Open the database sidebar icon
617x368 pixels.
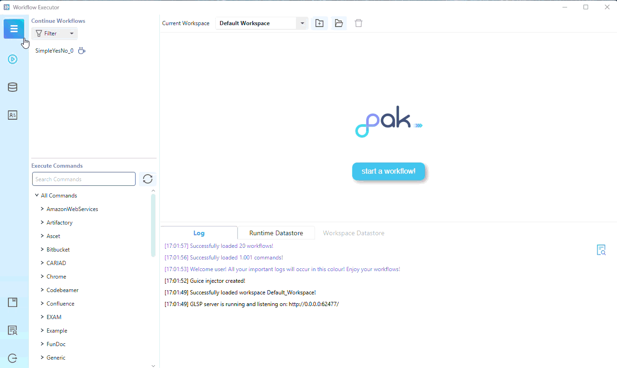click(x=13, y=87)
